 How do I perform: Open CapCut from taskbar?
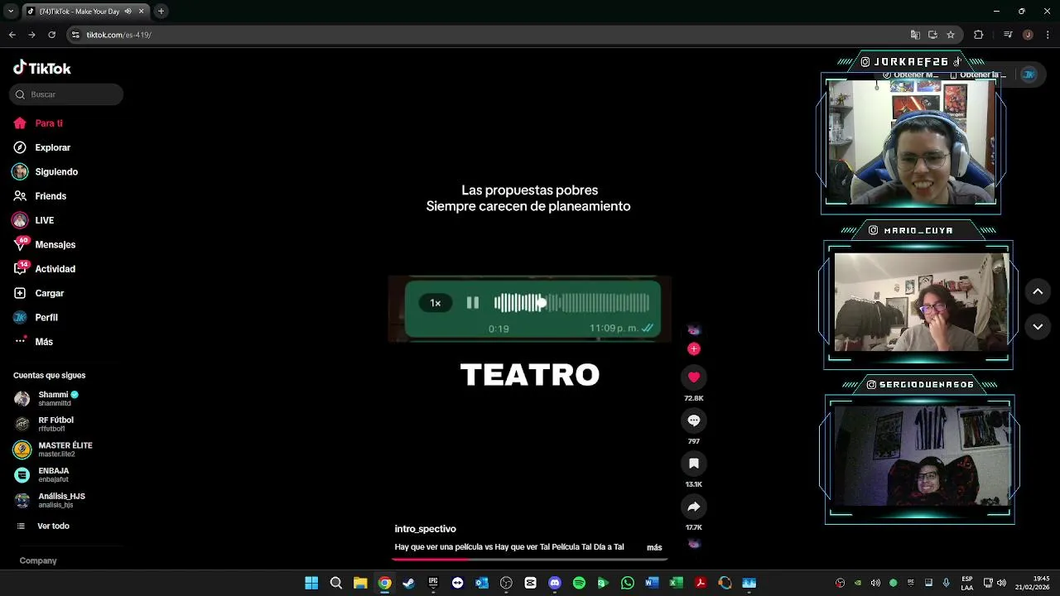point(531,583)
